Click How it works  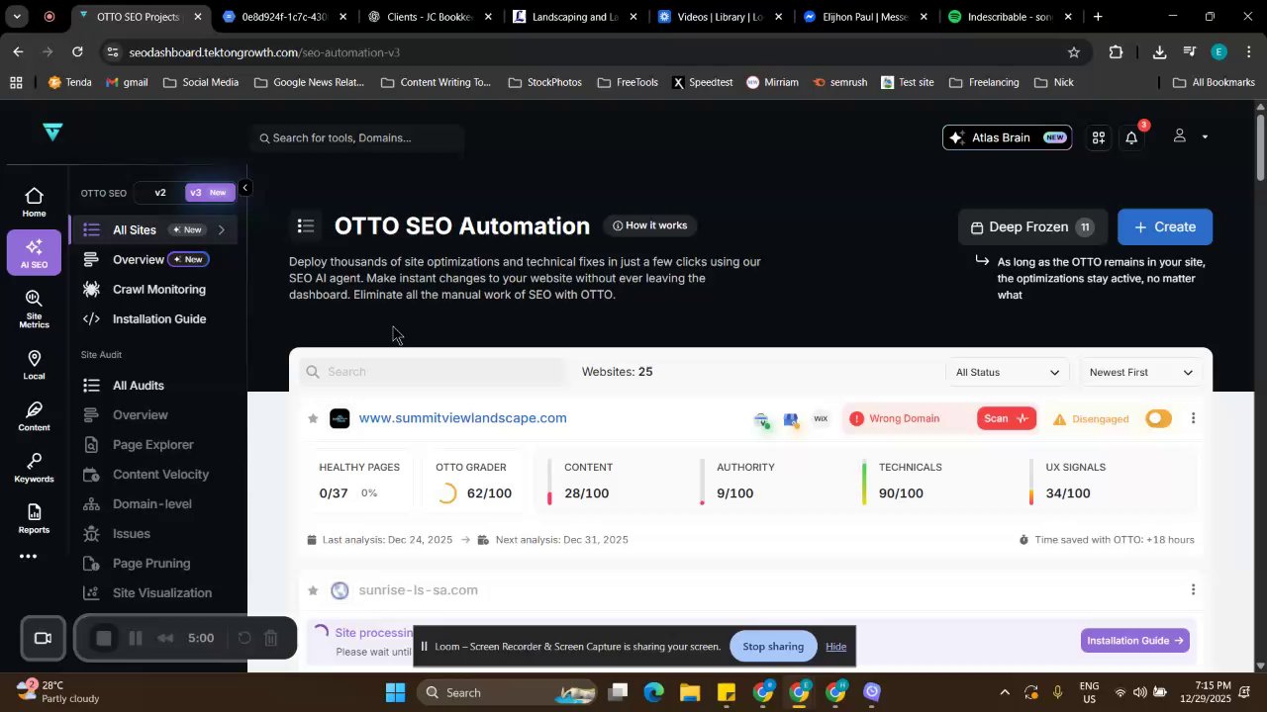click(649, 225)
